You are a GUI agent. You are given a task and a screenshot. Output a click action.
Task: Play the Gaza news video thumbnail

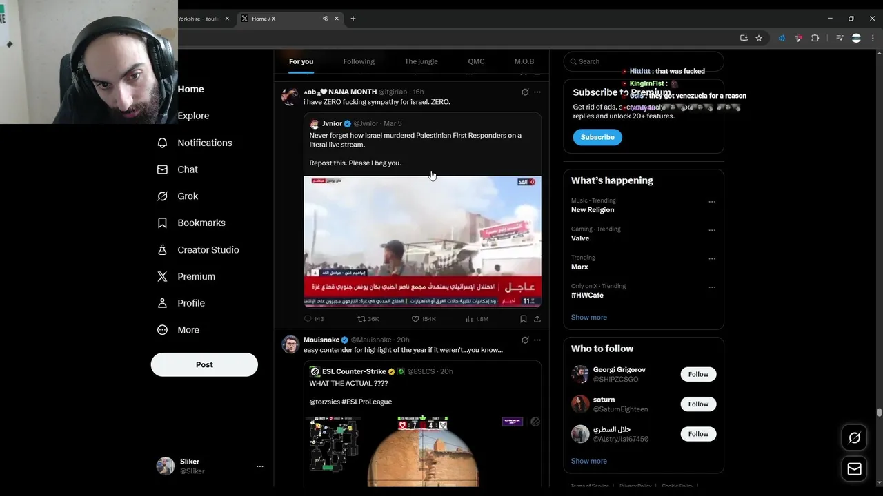click(422, 241)
